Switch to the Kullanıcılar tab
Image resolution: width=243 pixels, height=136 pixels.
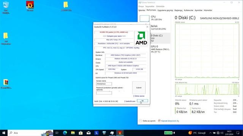click(189, 10)
